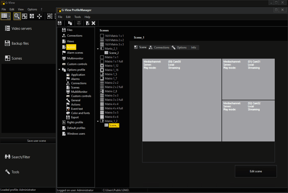Select Color and fonts under Options profile

pos(80,113)
